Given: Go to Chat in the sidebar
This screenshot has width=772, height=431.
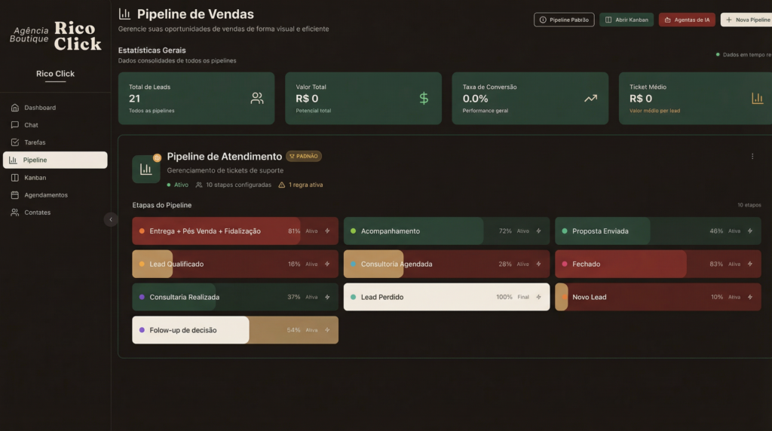Looking at the screenshot, I should point(30,125).
